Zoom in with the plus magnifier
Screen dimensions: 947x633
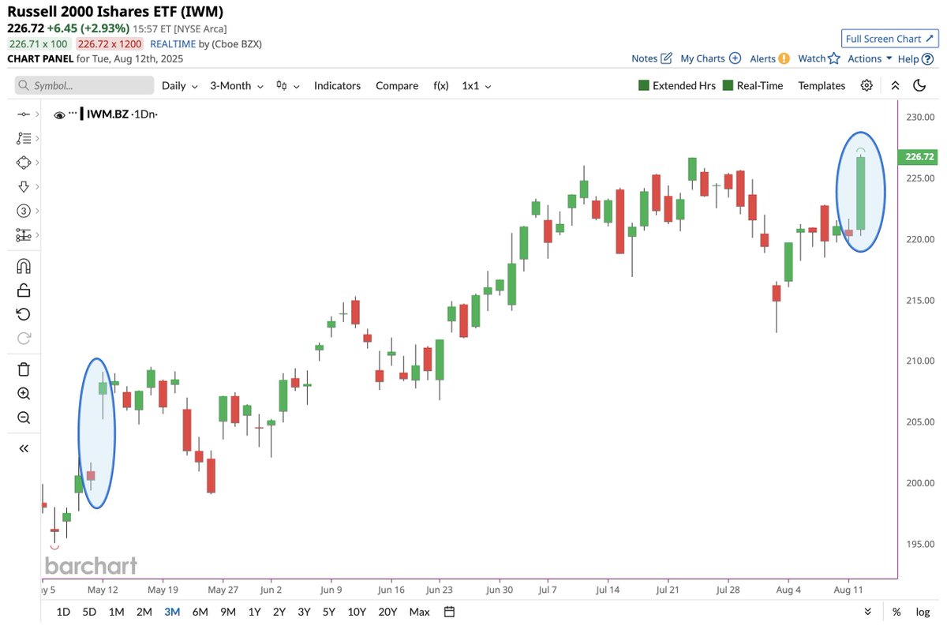pyautogui.click(x=23, y=393)
